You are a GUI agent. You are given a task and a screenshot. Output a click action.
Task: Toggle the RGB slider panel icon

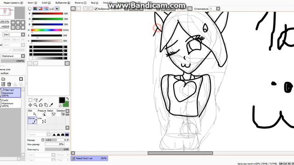point(35,9)
